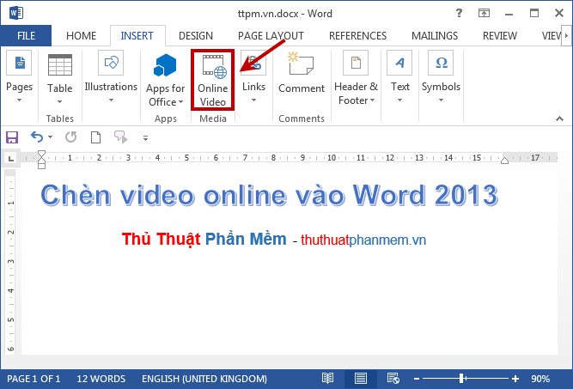Image resolution: width=573 pixels, height=389 pixels.
Task: Open the REFERENCES tab
Action: coord(357,36)
